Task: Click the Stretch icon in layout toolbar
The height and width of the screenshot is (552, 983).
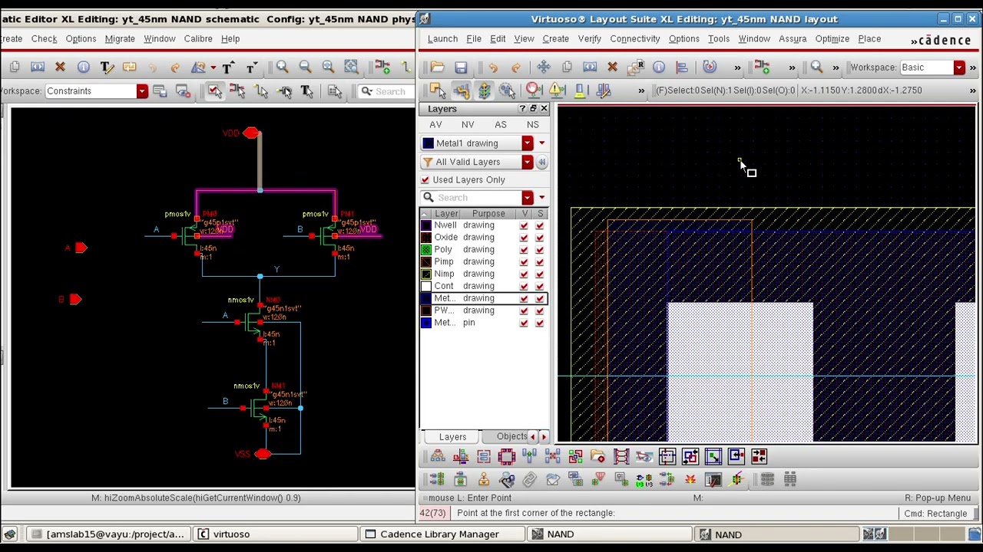Action: click(x=590, y=67)
